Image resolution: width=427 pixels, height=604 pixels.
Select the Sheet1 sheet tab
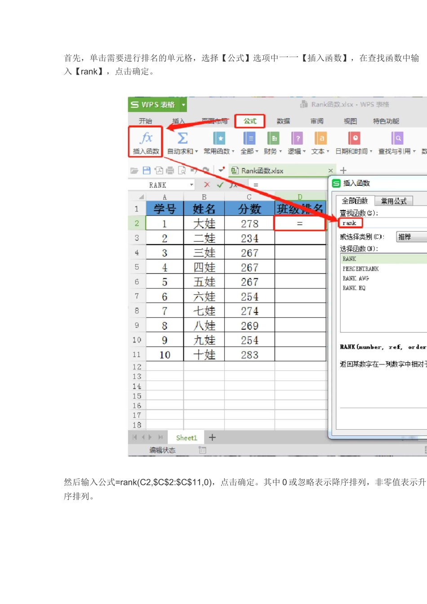click(x=187, y=437)
